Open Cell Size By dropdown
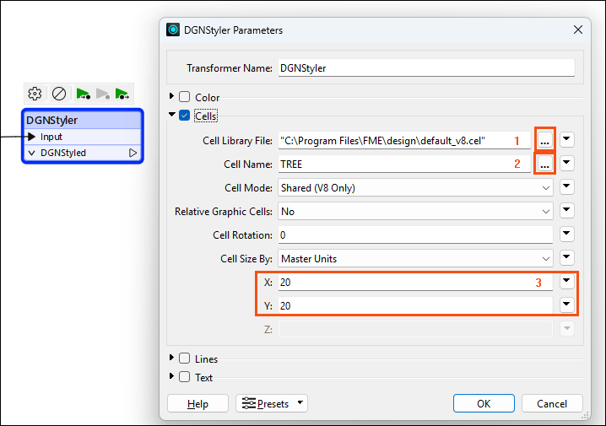Viewport: 606px width, 426px height. point(415,258)
